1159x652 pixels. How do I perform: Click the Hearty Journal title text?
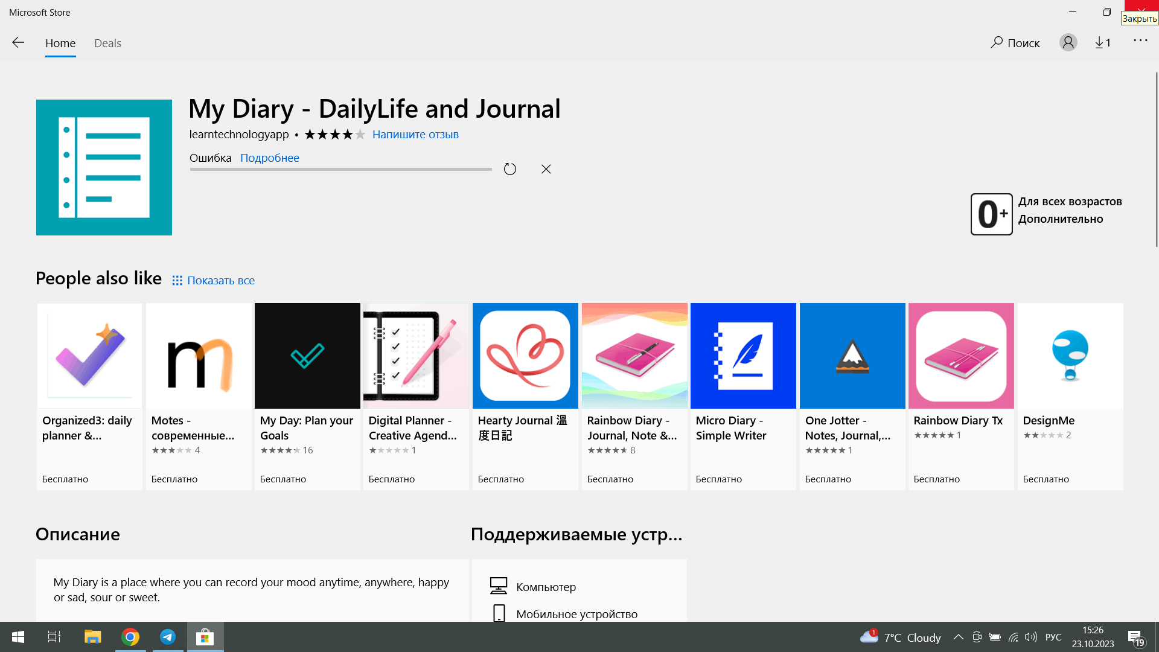pyautogui.click(x=523, y=428)
